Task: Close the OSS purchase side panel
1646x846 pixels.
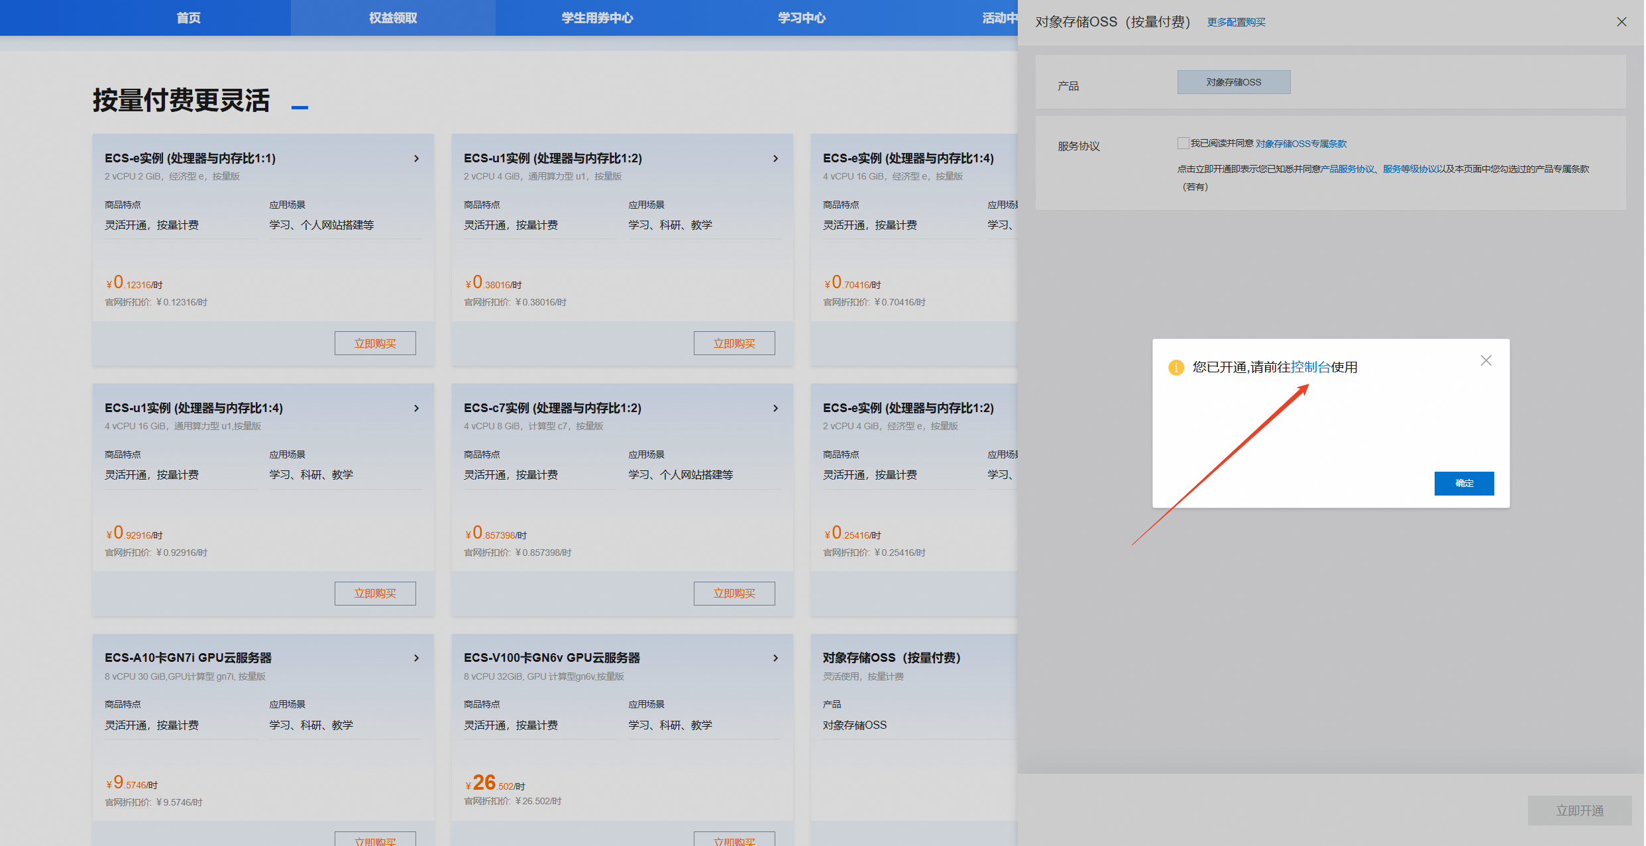Action: 1621,22
